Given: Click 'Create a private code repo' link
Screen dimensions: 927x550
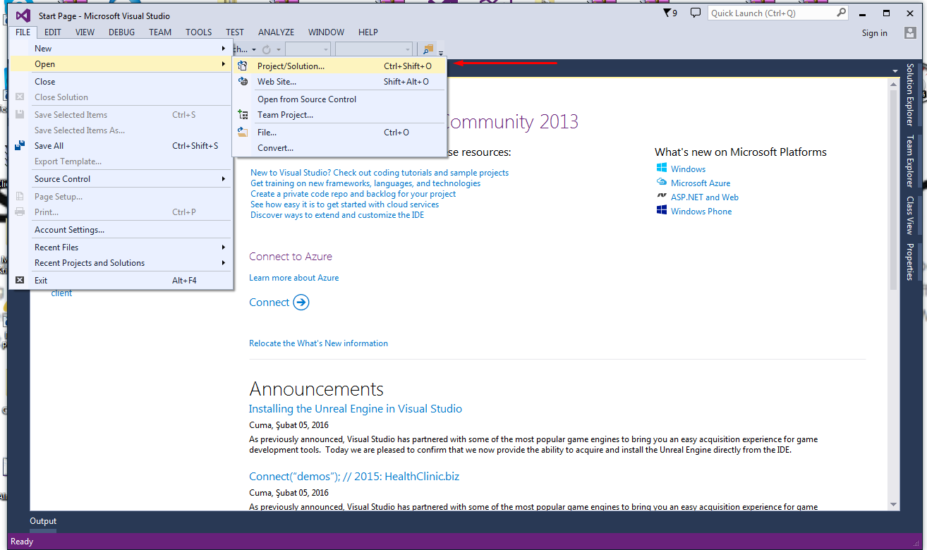Looking at the screenshot, I should [x=353, y=194].
